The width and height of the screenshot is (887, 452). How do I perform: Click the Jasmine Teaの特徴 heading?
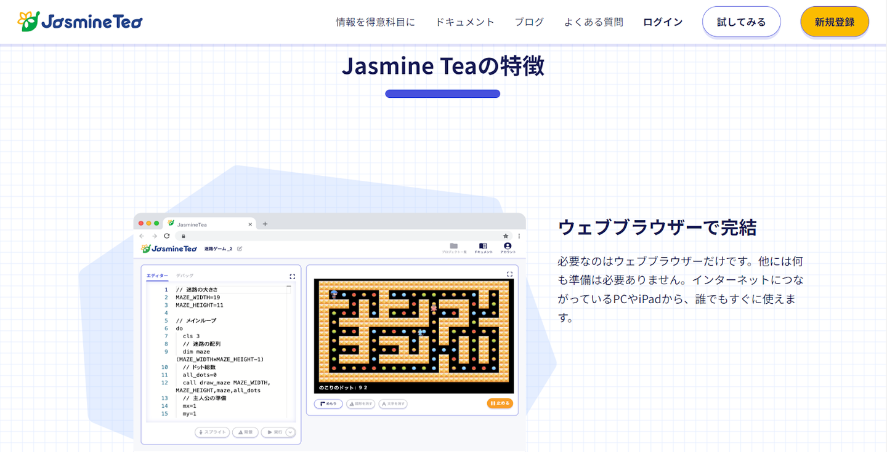coord(443,66)
